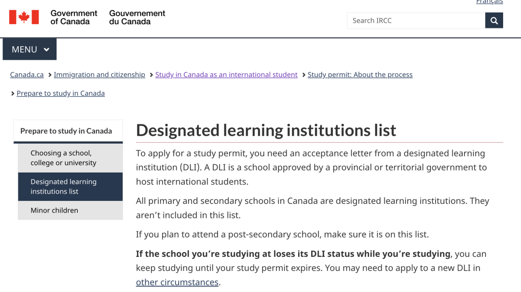The height and width of the screenshot is (292, 521).
Task: Go to Immigration and citizenship breadcrumb
Action: coord(99,75)
